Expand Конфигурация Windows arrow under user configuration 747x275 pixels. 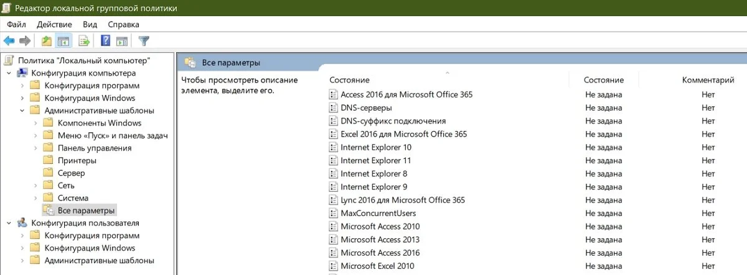point(22,248)
